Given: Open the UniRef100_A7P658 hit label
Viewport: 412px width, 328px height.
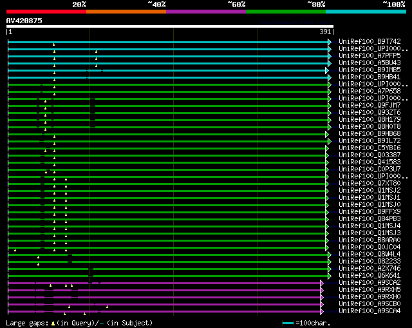Looking at the screenshot, I should click(370, 92).
